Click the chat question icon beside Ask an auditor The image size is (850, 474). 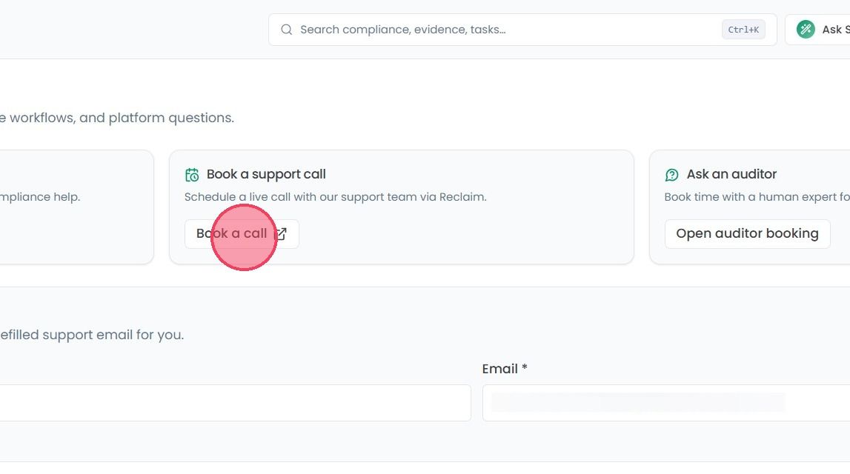coord(671,175)
